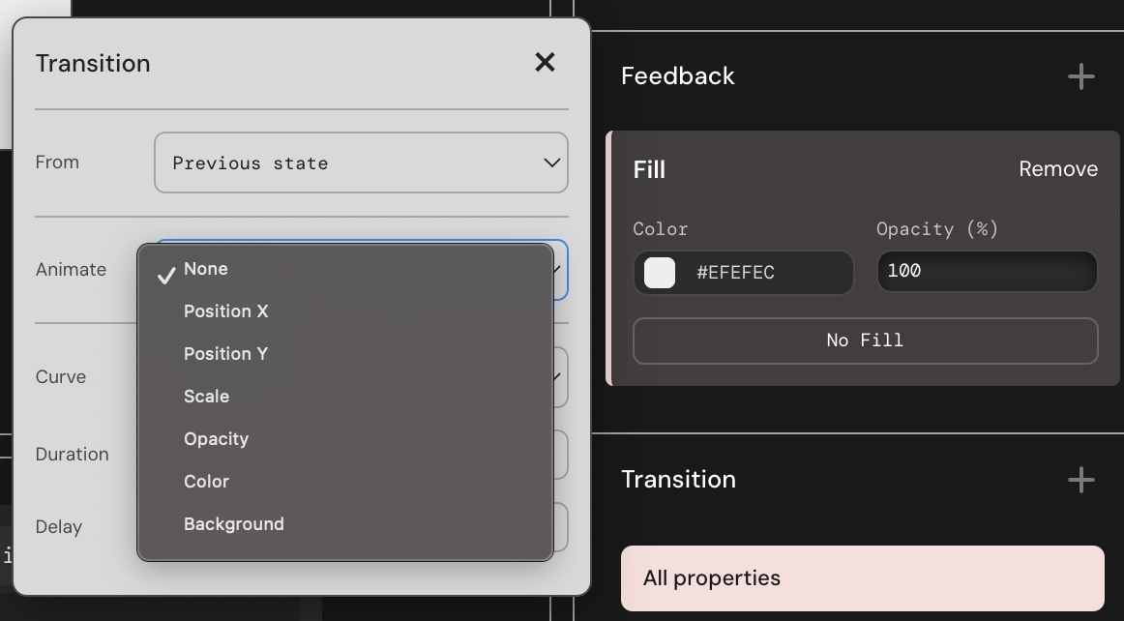
Task: Select None in Animate list
Action: (x=206, y=269)
